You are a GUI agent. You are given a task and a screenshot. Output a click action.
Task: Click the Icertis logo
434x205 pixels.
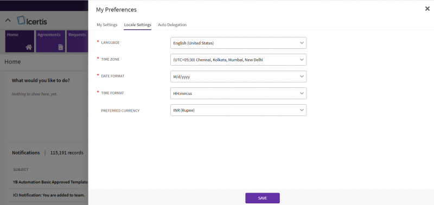pyautogui.click(x=32, y=21)
